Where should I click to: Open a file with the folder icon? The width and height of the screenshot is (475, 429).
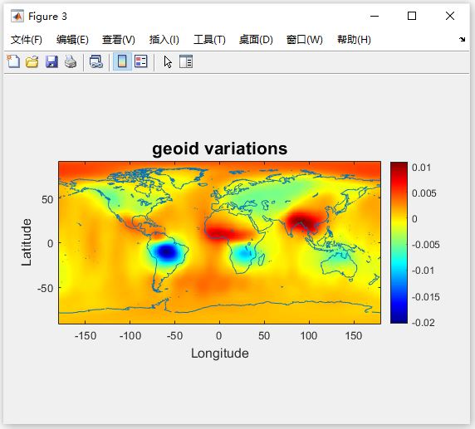32,61
